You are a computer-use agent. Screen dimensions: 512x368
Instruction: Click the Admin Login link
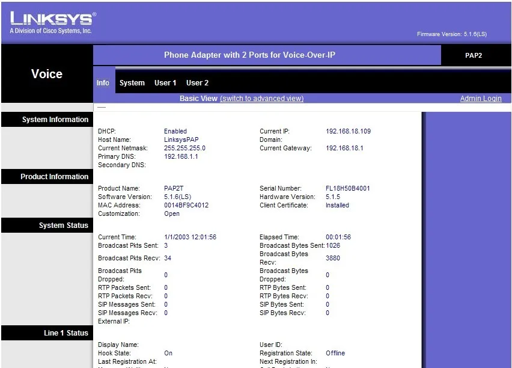481,99
